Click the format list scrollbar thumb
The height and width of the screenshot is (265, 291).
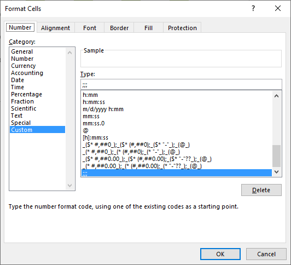pos(277,156)
